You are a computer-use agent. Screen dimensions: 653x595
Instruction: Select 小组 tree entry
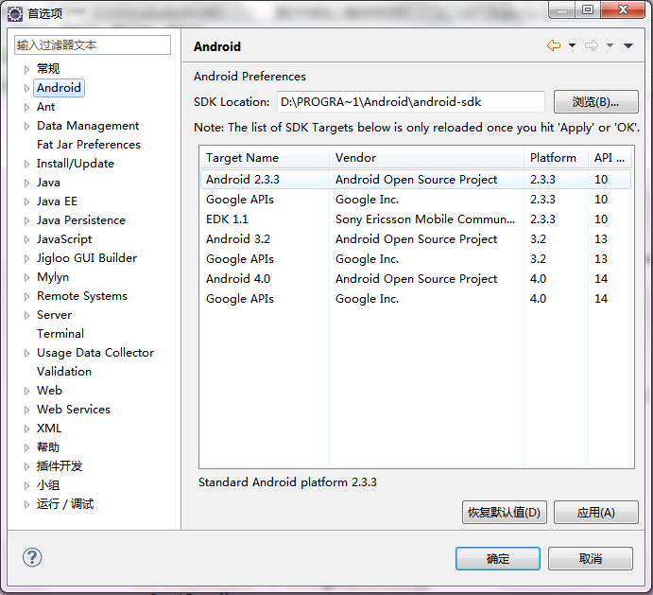pos(48,485)
